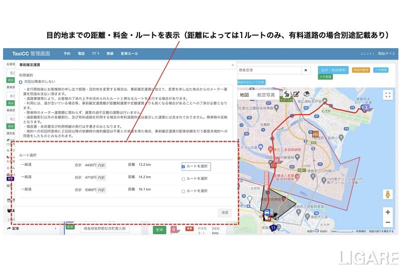Clear the 徳島空港 search field with X
The image size is (401, 267).
tap(306, 70)
